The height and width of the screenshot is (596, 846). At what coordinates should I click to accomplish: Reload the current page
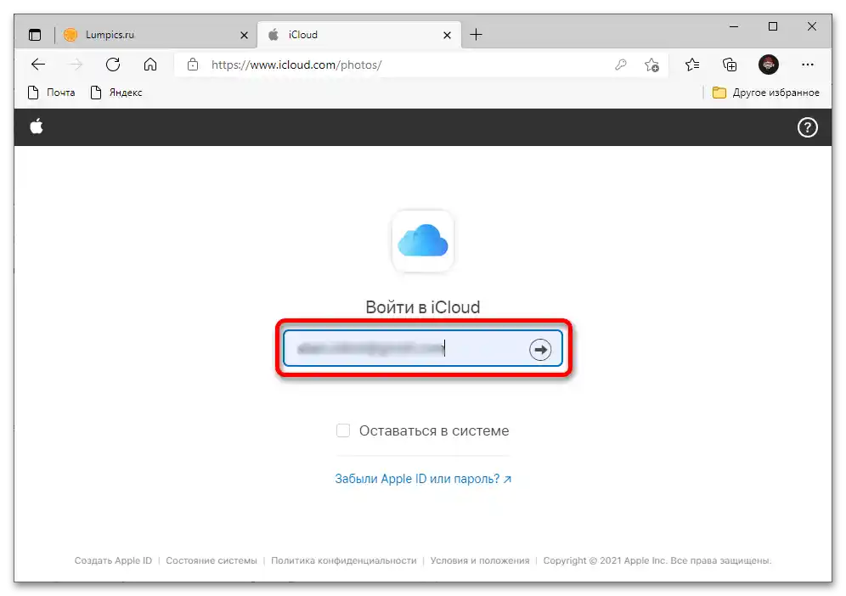coord(113,65)
